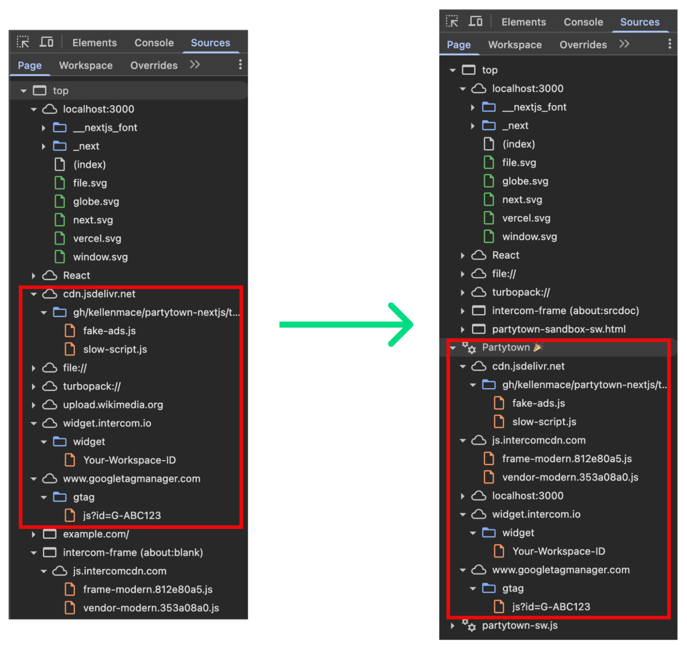687x647 pixels.
Task: Open Your-Workspace-ID file in right panel
Action: 558,551
